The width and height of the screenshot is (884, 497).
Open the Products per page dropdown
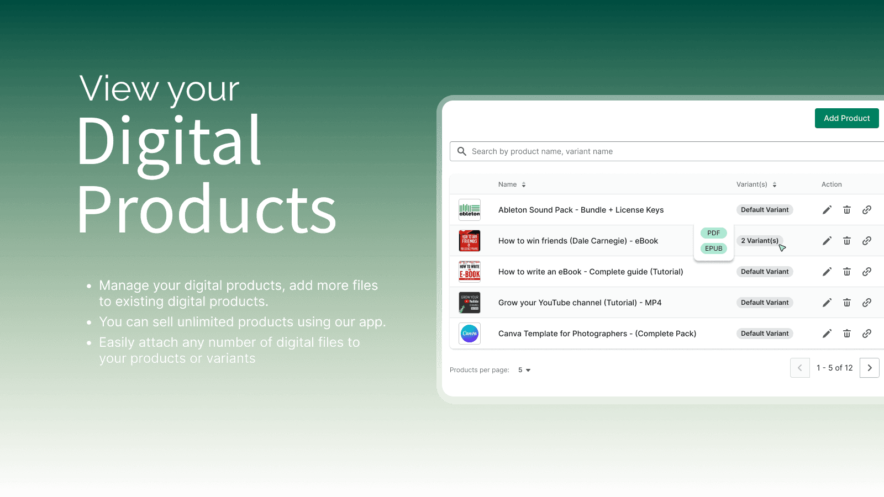(x=524, y=370)
